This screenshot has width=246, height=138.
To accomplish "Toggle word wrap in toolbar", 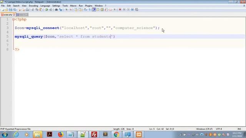I will pyautogui.click(x=85, y=10).
